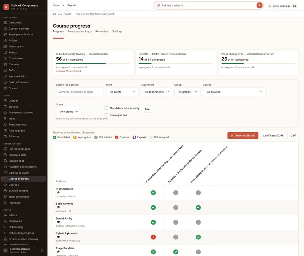
Task: Click Press changeover progress bar
Action: 258,64
